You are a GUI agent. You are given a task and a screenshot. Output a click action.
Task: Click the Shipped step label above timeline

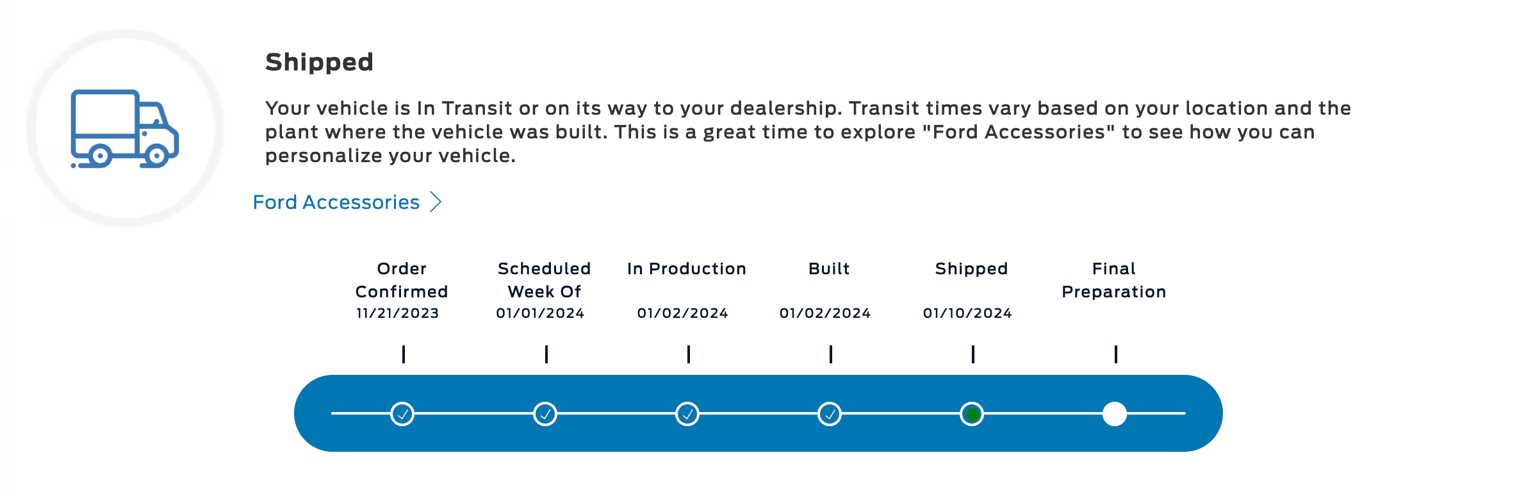(972, 269)
